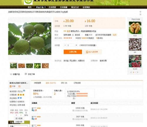Click the 网上银行 payment option
The image size is (147, 127).
[73, 61]
